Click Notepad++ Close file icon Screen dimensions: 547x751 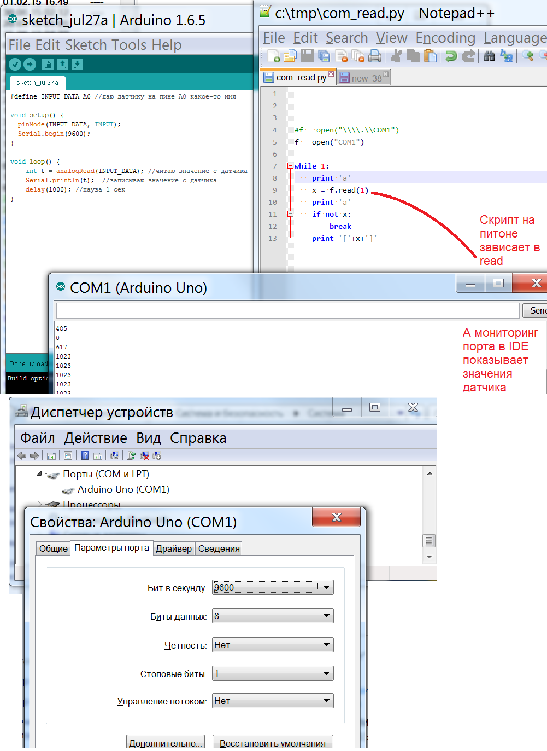[x=342, y=56]
